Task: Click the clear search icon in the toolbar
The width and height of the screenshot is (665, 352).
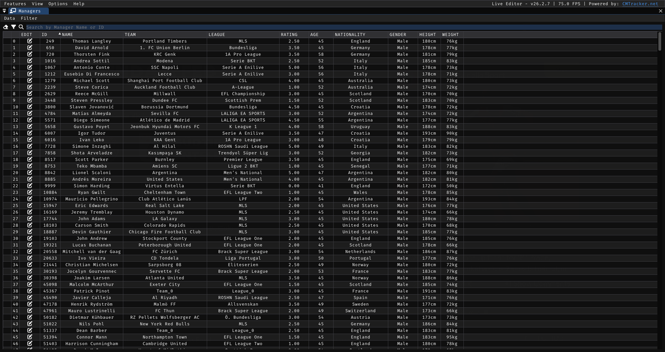Action: tap(6, 27)
